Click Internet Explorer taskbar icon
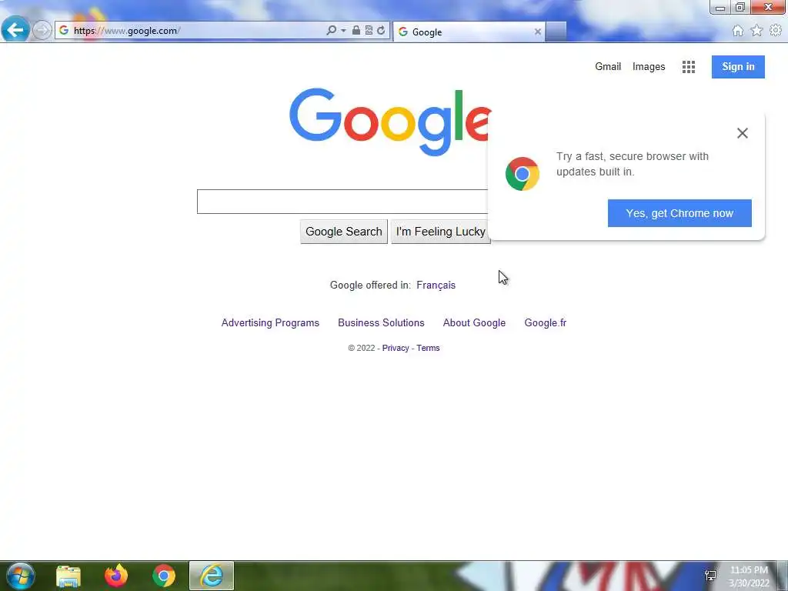The height and width of the screenshot is (591, 788). pyautogui.click(x=212, y=576)
